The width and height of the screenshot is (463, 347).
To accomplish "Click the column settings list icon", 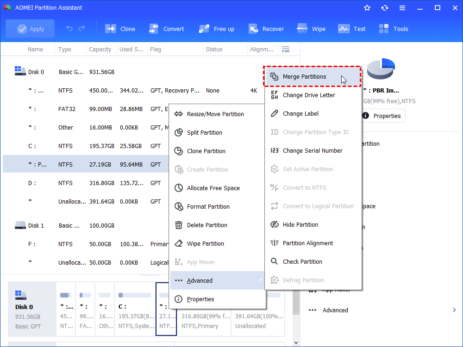I will tap(286, 50).
